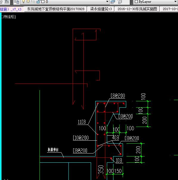Select the 1[8 rebar label
The image size is (178, 180).
pyautogui.click(x=119, y=160)
